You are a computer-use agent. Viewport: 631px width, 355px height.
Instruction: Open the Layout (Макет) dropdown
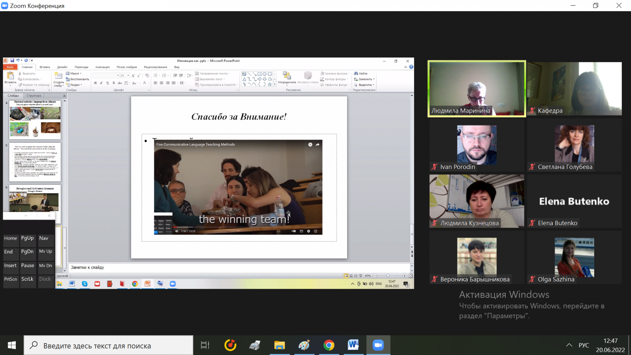coord(74,74)
